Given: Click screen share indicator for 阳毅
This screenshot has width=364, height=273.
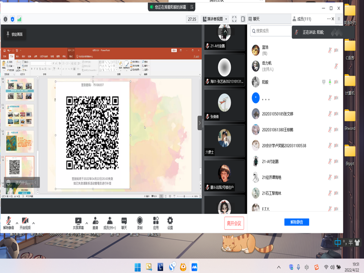Looking at the screenshot, I should point(324,82).
